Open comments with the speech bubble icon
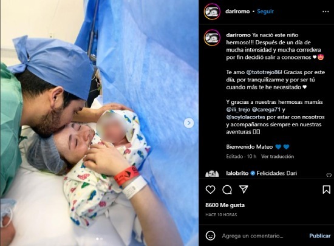 pos(227,190)
